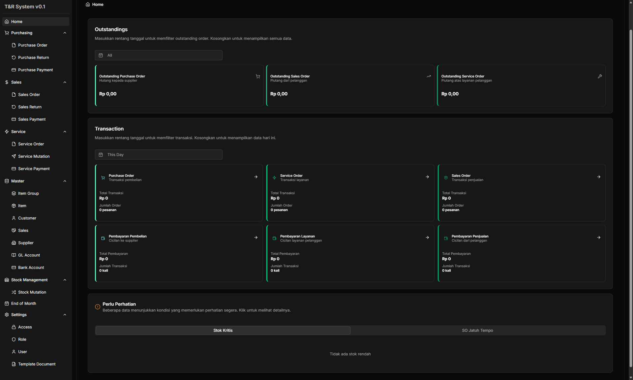Switch to the SO Jatuh Tempo tab

tap(477, 331)
